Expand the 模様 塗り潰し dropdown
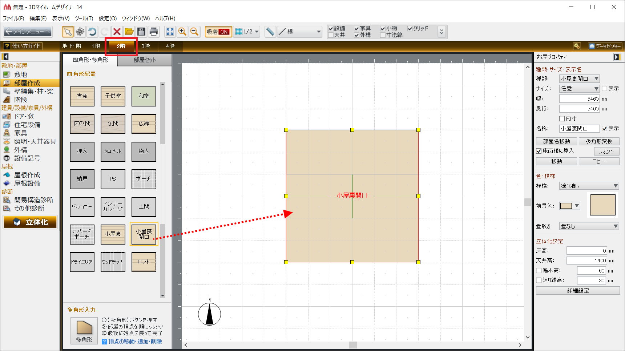625x351 pixels. pos(589,186)
